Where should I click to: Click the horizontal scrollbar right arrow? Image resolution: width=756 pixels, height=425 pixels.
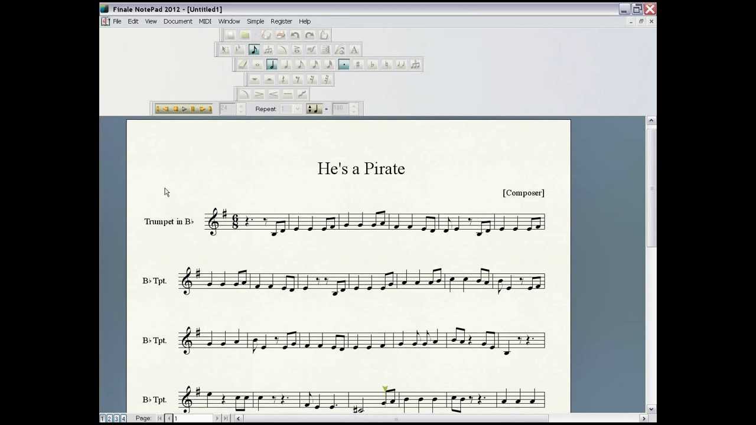[x=644, y=418]
